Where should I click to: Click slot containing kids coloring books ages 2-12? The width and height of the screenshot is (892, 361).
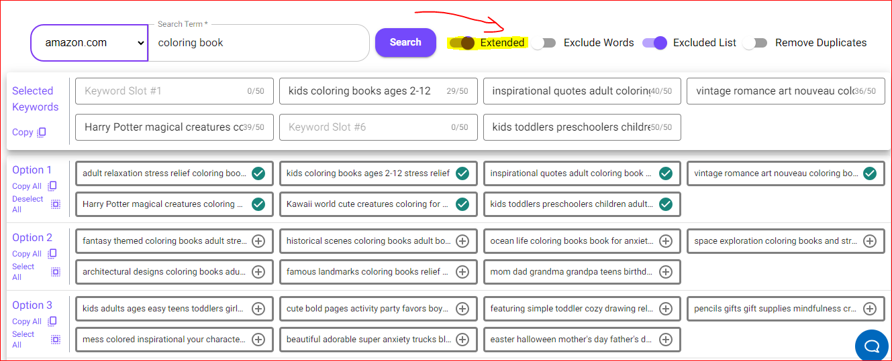(x=379, y=91)
